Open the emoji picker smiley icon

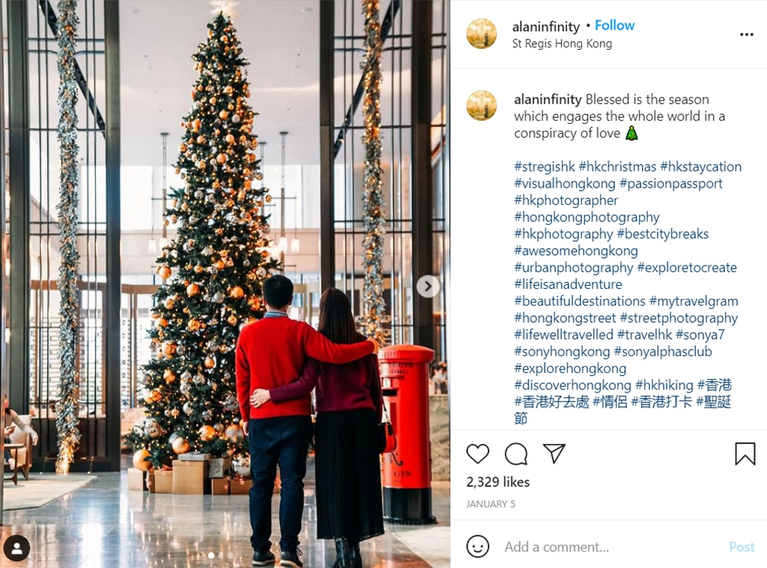[x=477, y=546]
